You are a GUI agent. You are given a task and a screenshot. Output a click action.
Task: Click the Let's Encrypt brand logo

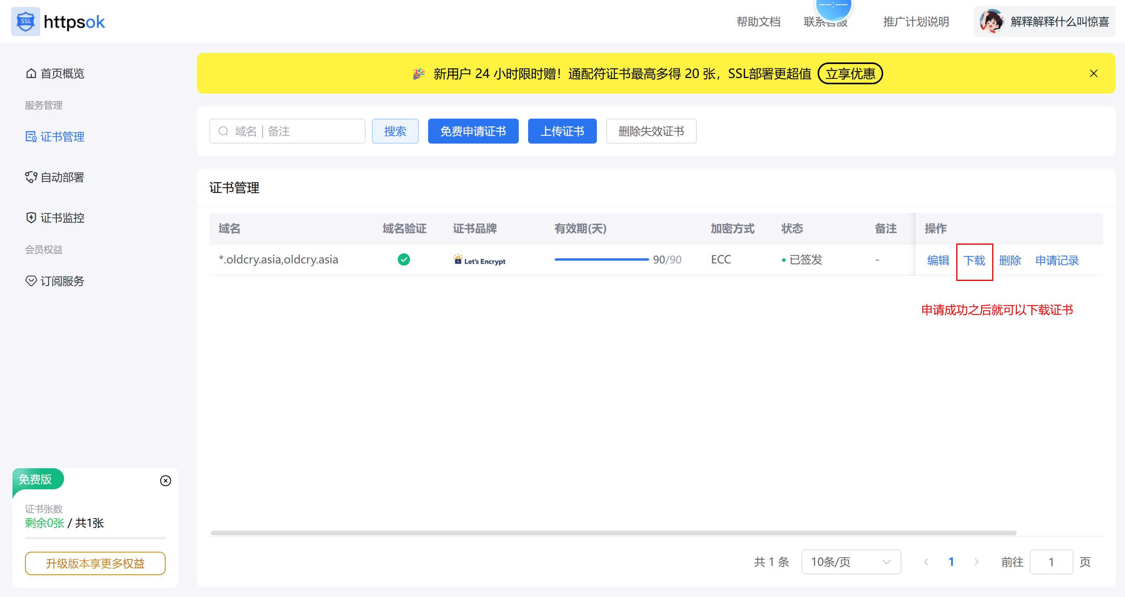(479, 259)
